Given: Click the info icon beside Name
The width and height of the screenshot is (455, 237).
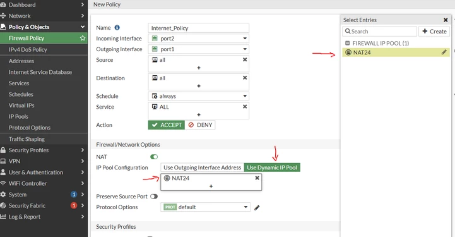Looking at the screenshot, I should pyautogui.click(x=117, y=28).
